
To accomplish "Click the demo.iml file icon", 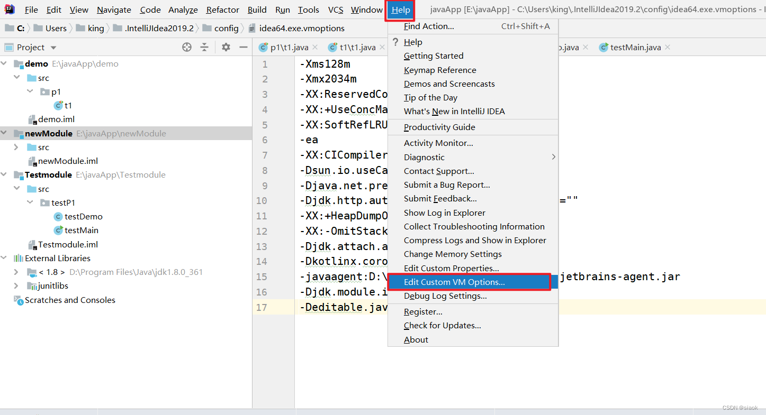I will [x=32, y=119].
